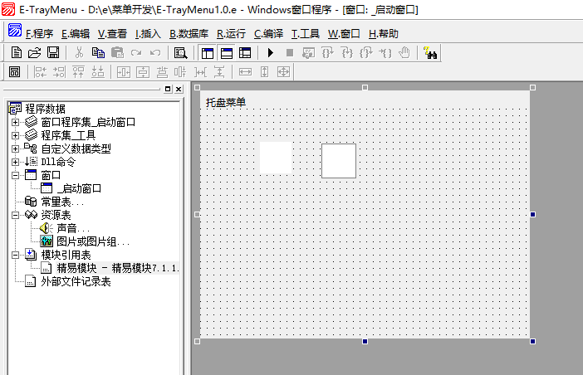
Task: Click the align top edges icon
Action: [x=78, y=71]
